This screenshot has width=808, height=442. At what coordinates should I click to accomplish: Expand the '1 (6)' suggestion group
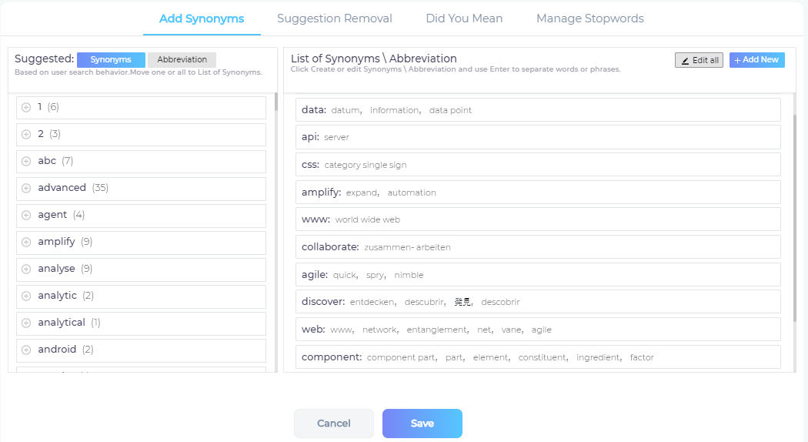click(26, 107)
